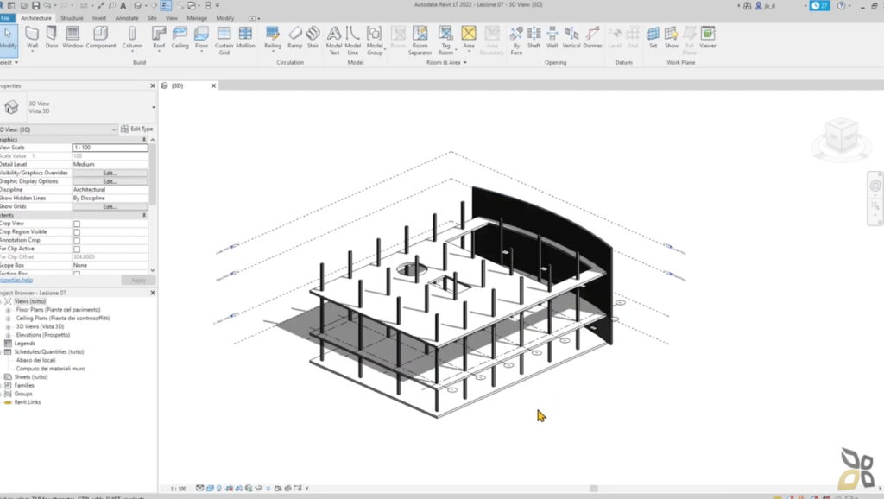Click the Apply button in Properties
This screenshot has width=884, height=499.
pyautogui.click(x=138, y=281)
